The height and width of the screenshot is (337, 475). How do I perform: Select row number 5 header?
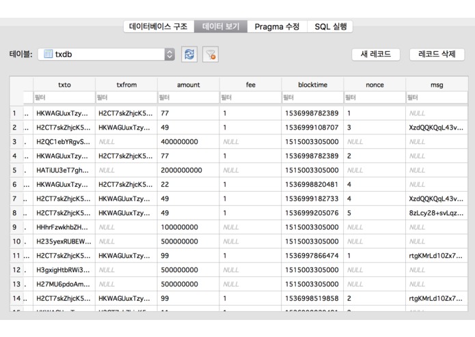click(16, 170)
